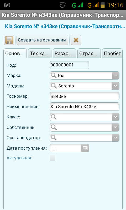This screenshot has width=126, height=210.
Task: Click the Код field with 000000001
Action: point(69,65)
